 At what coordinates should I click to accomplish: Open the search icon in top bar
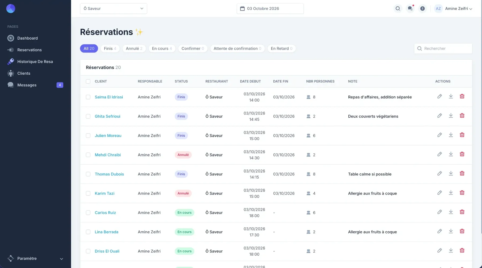click(398, 9)
